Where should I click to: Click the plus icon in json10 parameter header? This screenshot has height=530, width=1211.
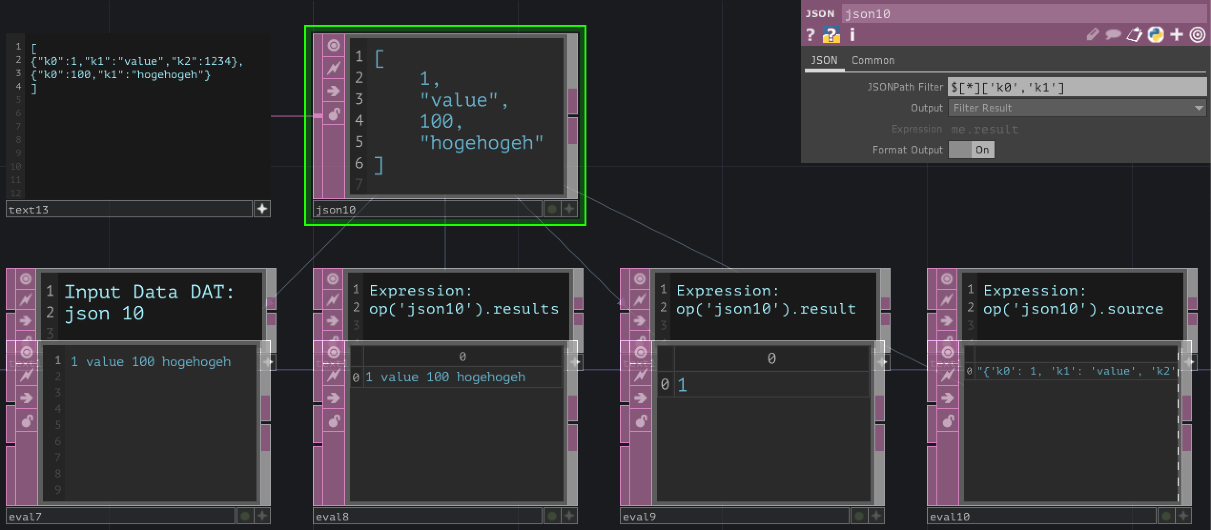click(1177, 35)
